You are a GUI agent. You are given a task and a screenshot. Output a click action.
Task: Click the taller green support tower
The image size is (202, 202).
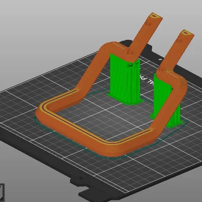tap(125, 79)
